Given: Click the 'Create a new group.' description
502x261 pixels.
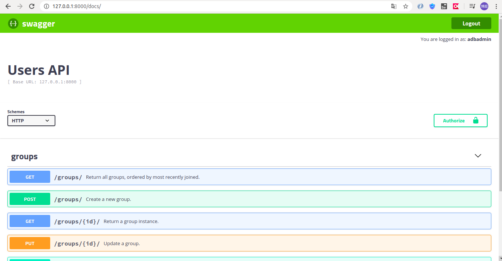Looking at the screenshot, I should pos(109,199).
